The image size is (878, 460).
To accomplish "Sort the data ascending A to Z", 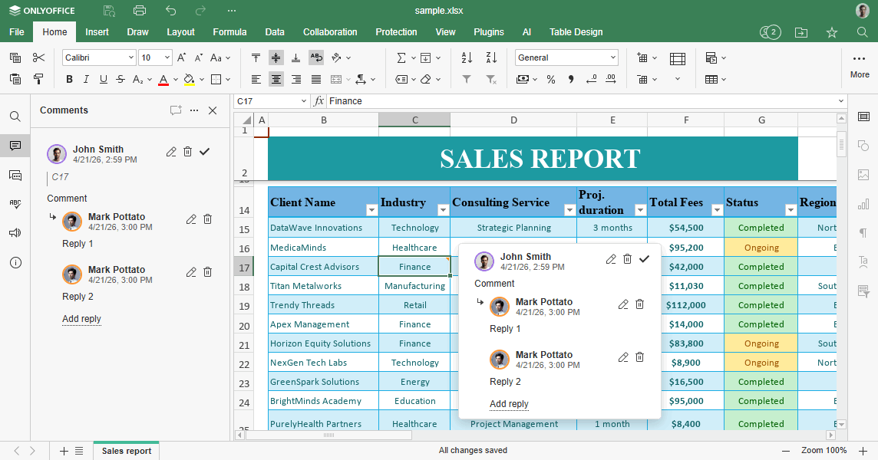I will (x=467, y=58).
